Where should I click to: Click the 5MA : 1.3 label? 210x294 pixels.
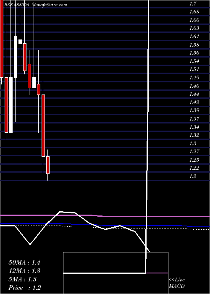23,279
